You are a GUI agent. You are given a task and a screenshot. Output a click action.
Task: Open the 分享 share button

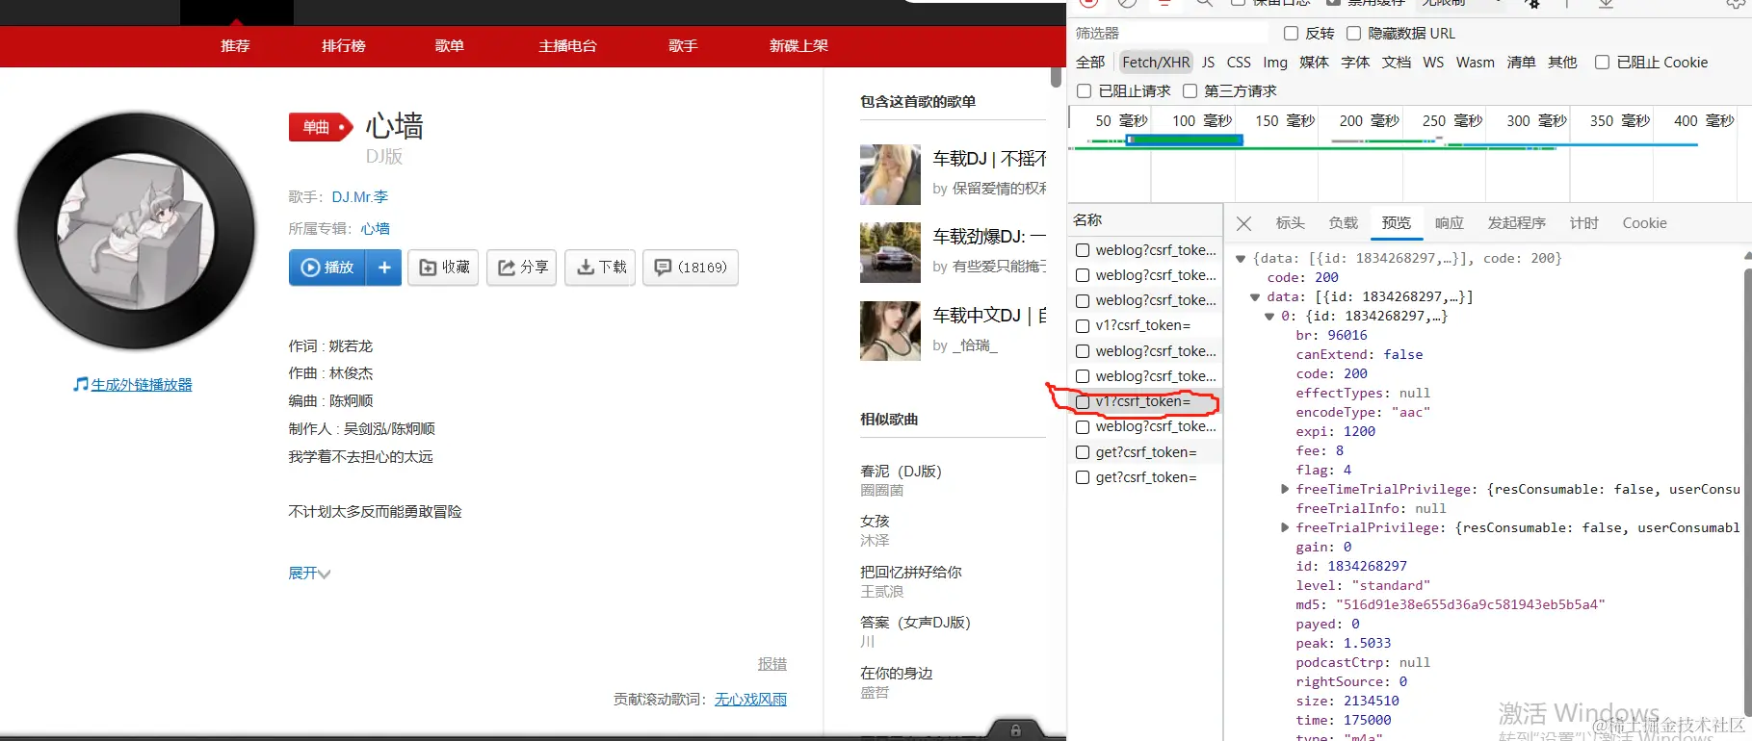[x=522, y=268]
